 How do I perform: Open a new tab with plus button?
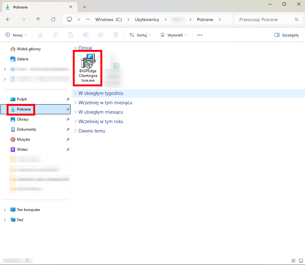click(x=85, y=7)
